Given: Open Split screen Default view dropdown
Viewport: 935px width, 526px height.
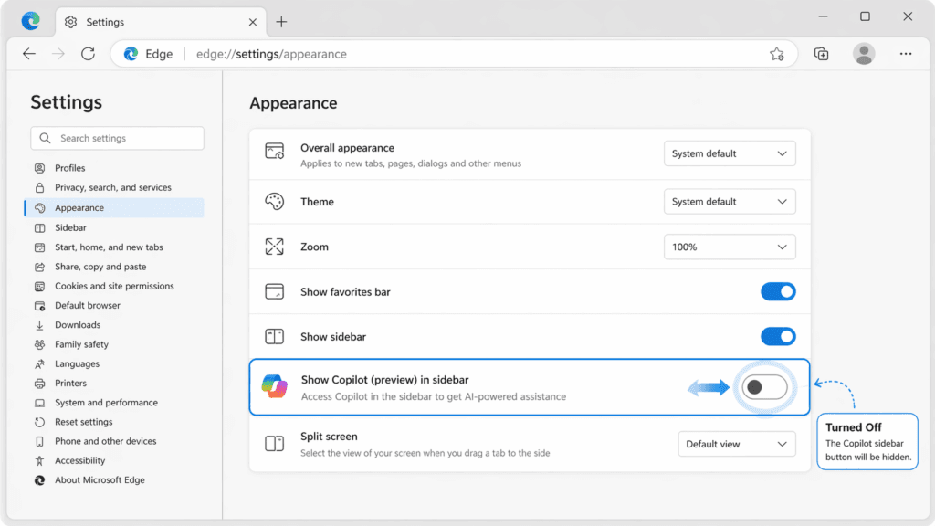Looking at the screenshot, I should click(x=737, y=444).
